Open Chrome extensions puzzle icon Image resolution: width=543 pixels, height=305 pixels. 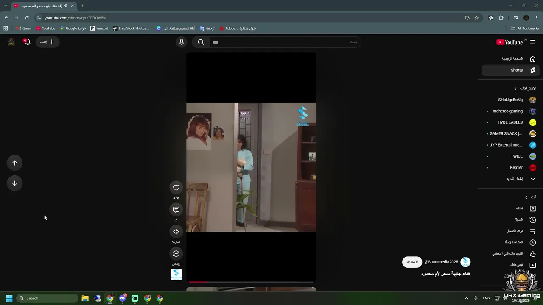tap(501, 18)
